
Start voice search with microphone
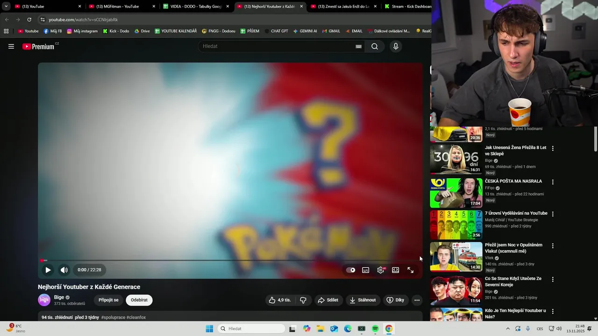396,46
